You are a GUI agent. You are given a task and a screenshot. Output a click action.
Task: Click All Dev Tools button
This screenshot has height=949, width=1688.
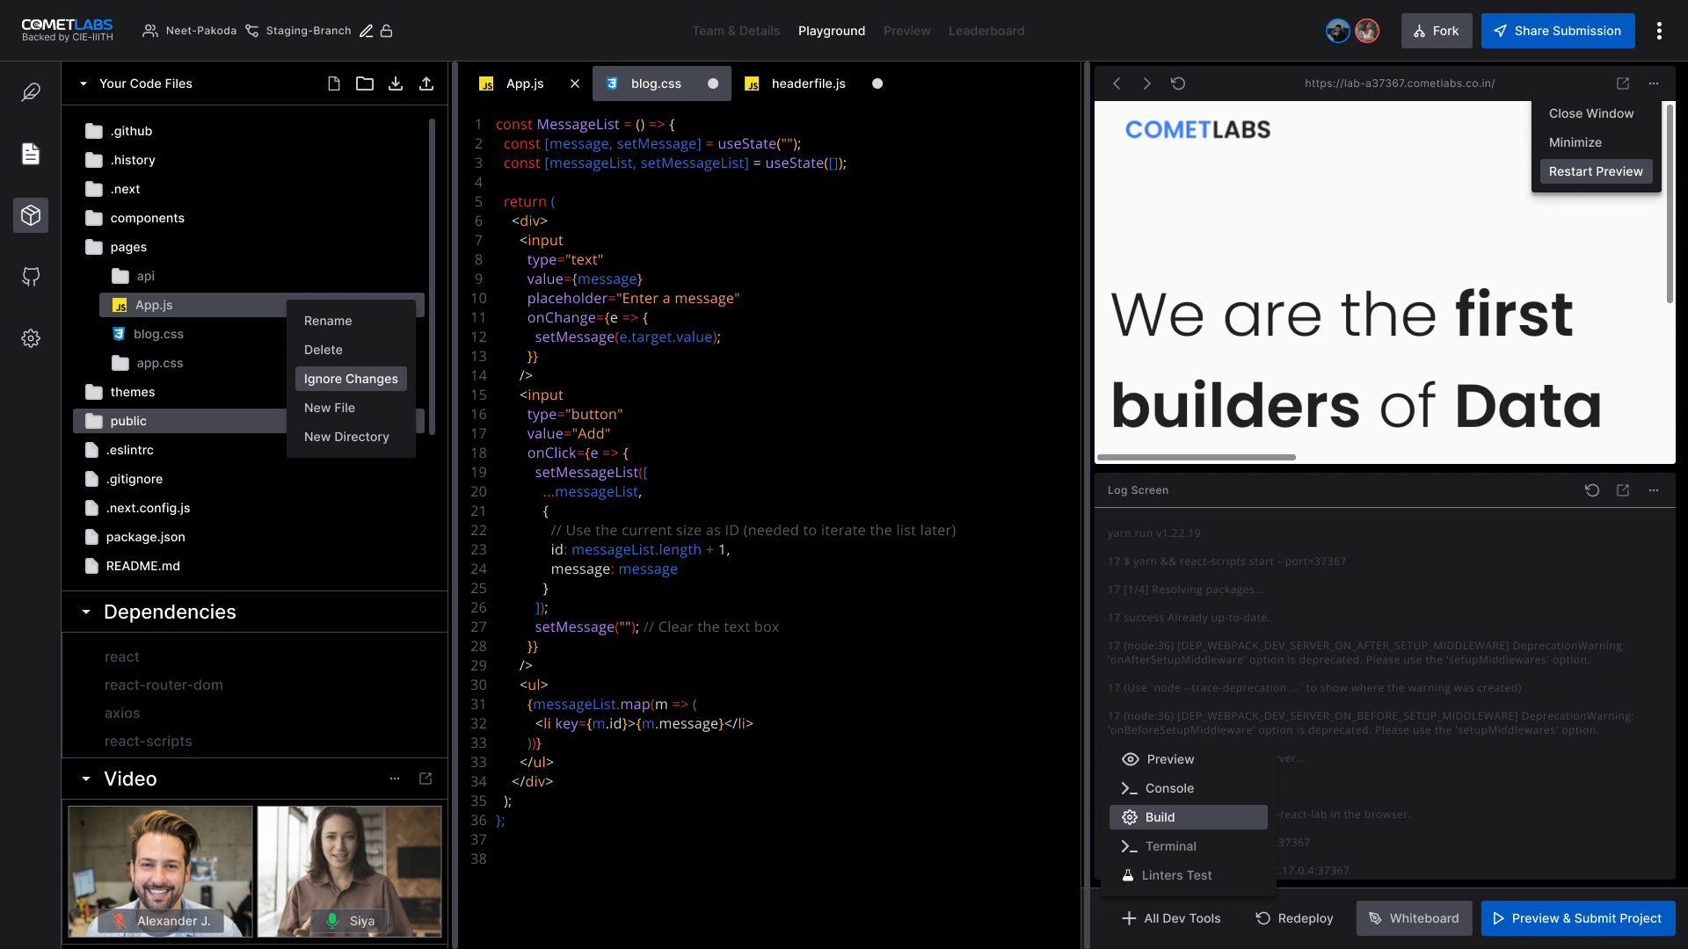tap(1171, 918)
